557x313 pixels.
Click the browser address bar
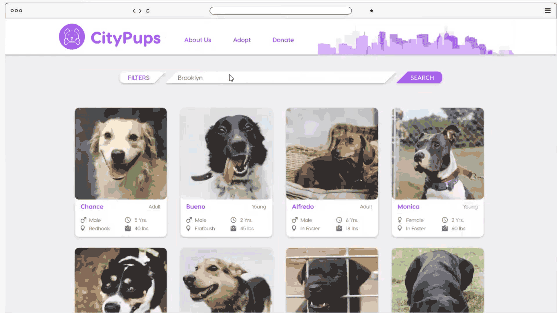(x=281, y=11)
